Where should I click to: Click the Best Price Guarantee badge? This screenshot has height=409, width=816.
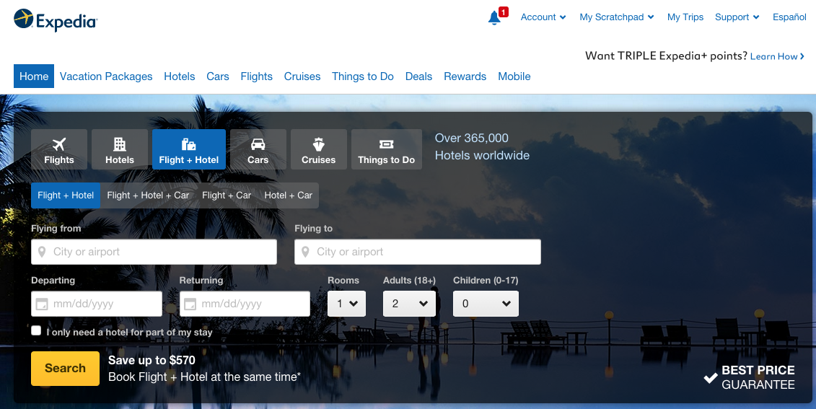coord(750,377)
